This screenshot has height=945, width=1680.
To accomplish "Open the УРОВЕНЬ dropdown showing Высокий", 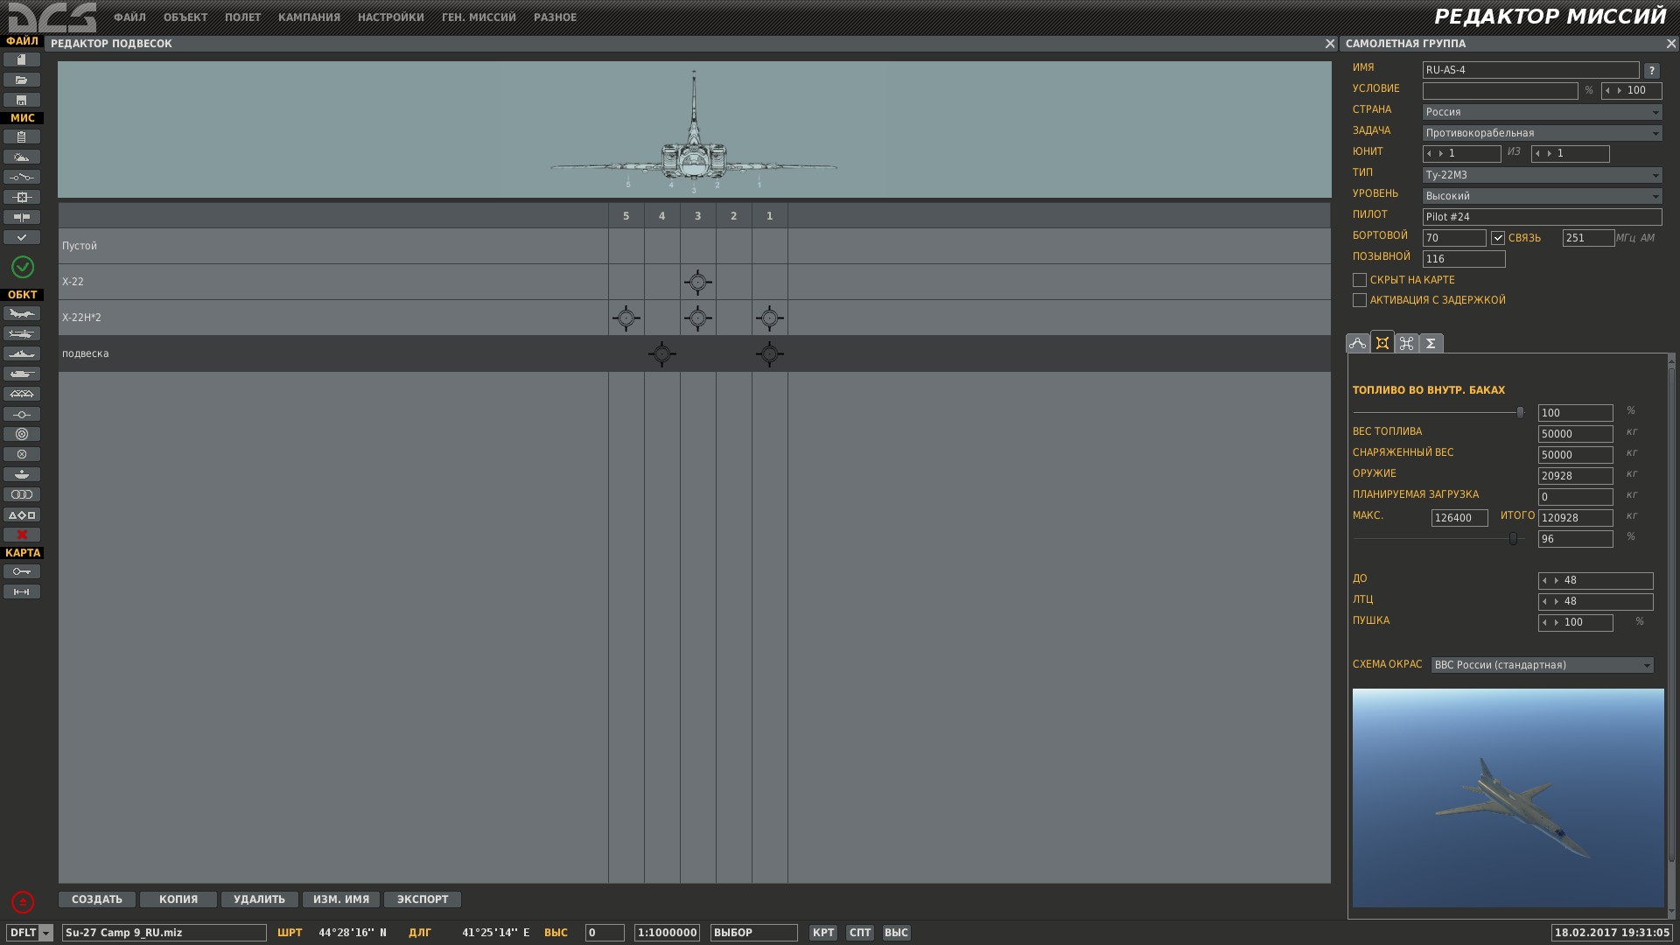I will coord(1542,196).
